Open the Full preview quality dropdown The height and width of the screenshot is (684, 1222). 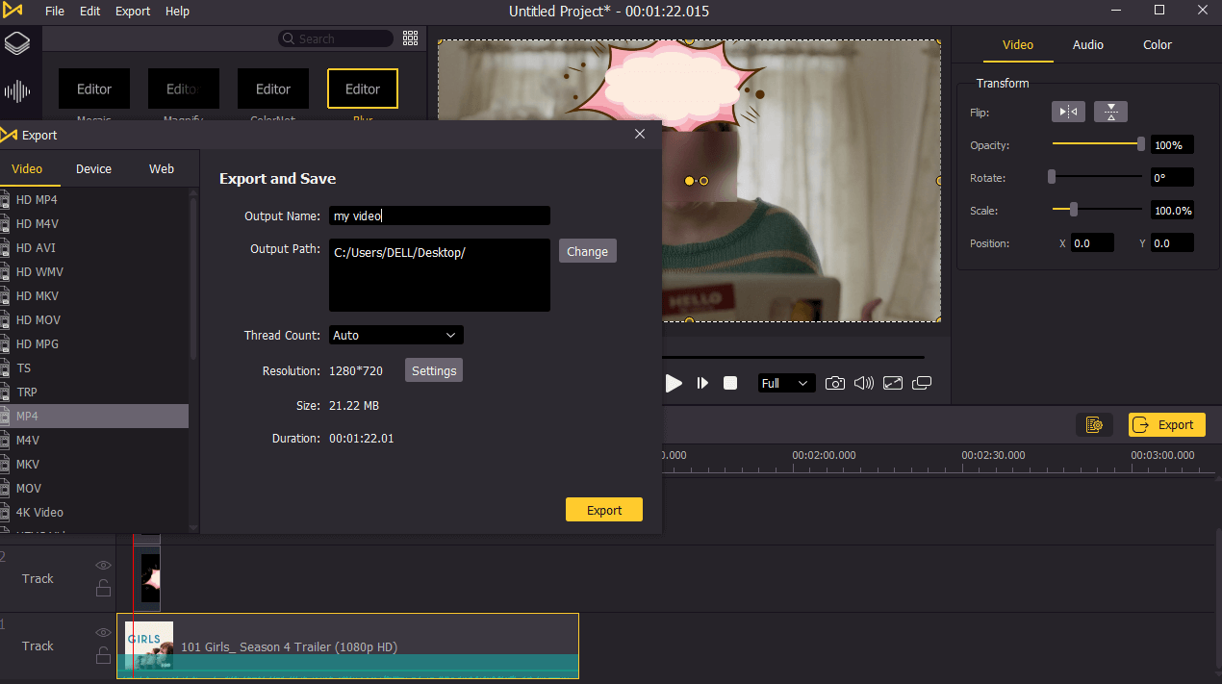point(786,383)
